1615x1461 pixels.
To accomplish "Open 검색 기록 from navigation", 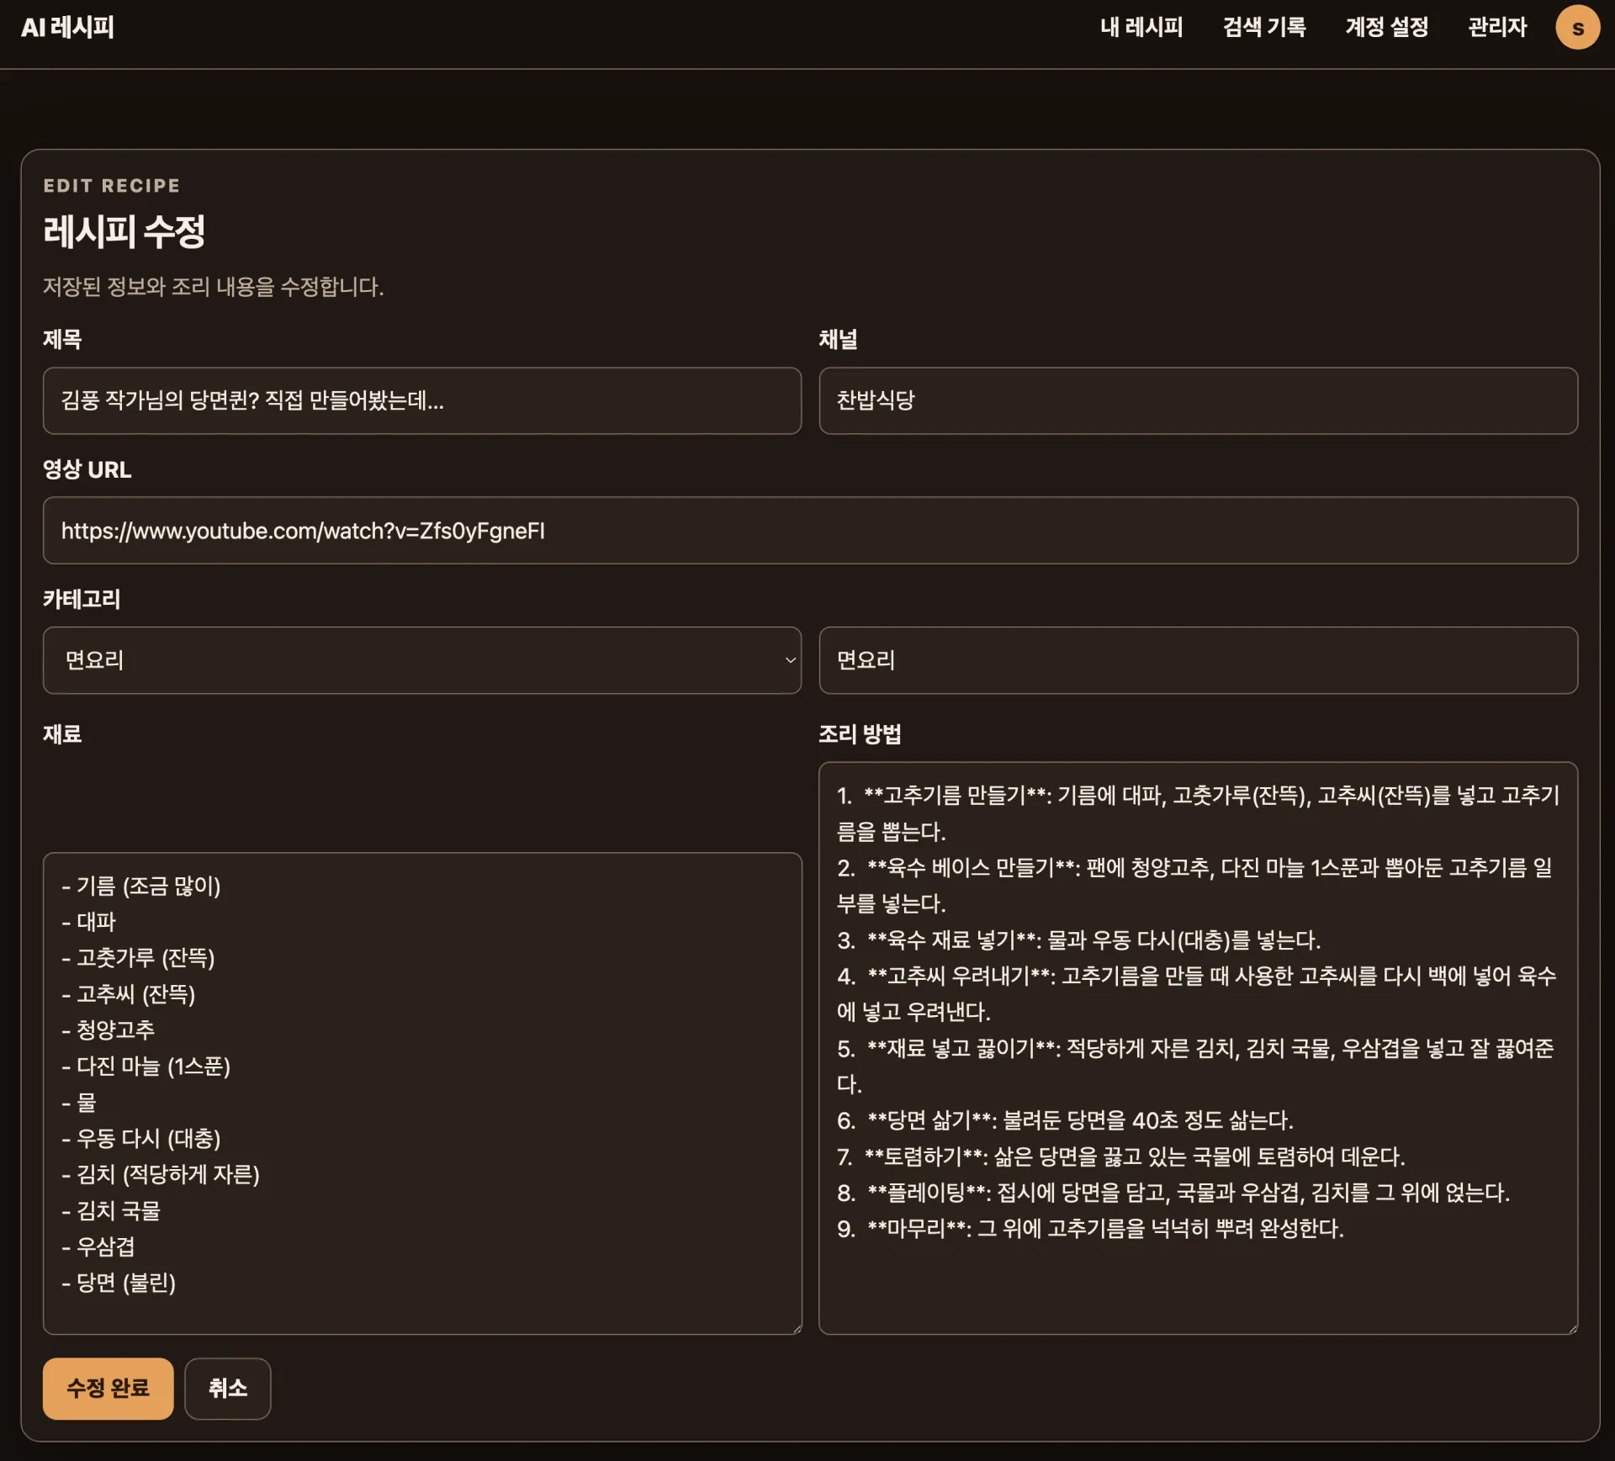I will (x=1264, y=28).
